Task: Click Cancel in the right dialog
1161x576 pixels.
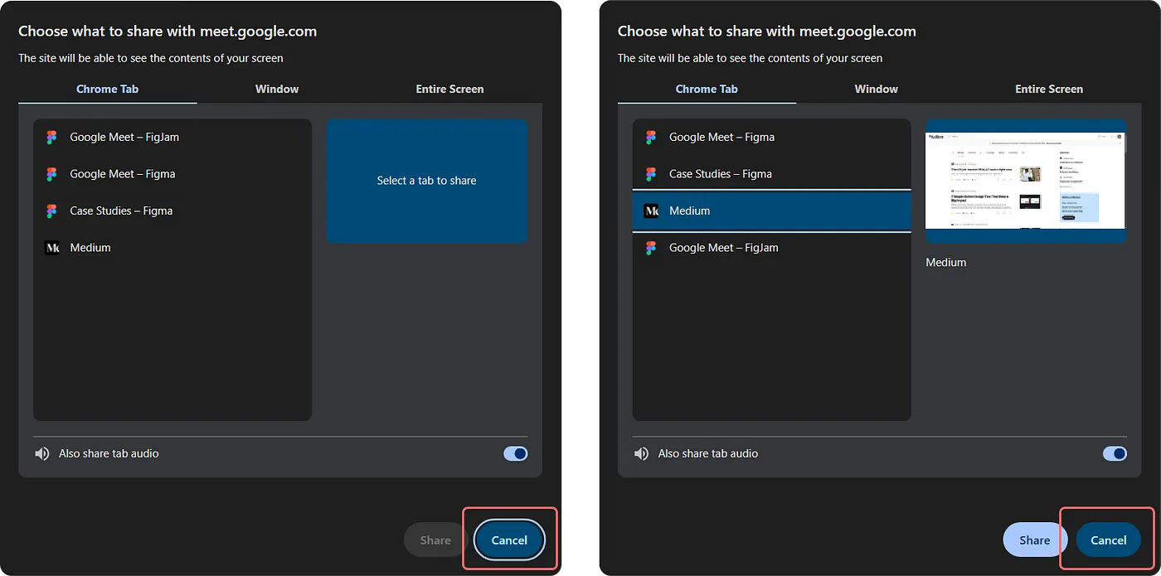Action: [1108, 540]
